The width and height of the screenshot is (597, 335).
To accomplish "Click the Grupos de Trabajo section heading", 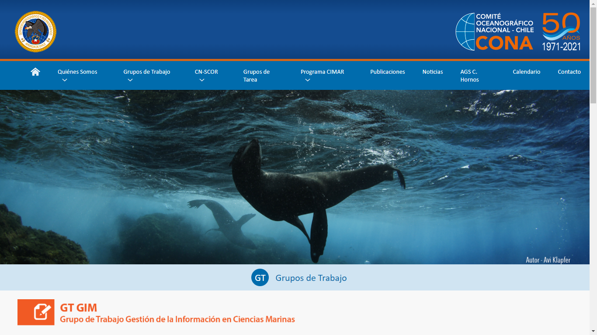I will click(311, 278).
